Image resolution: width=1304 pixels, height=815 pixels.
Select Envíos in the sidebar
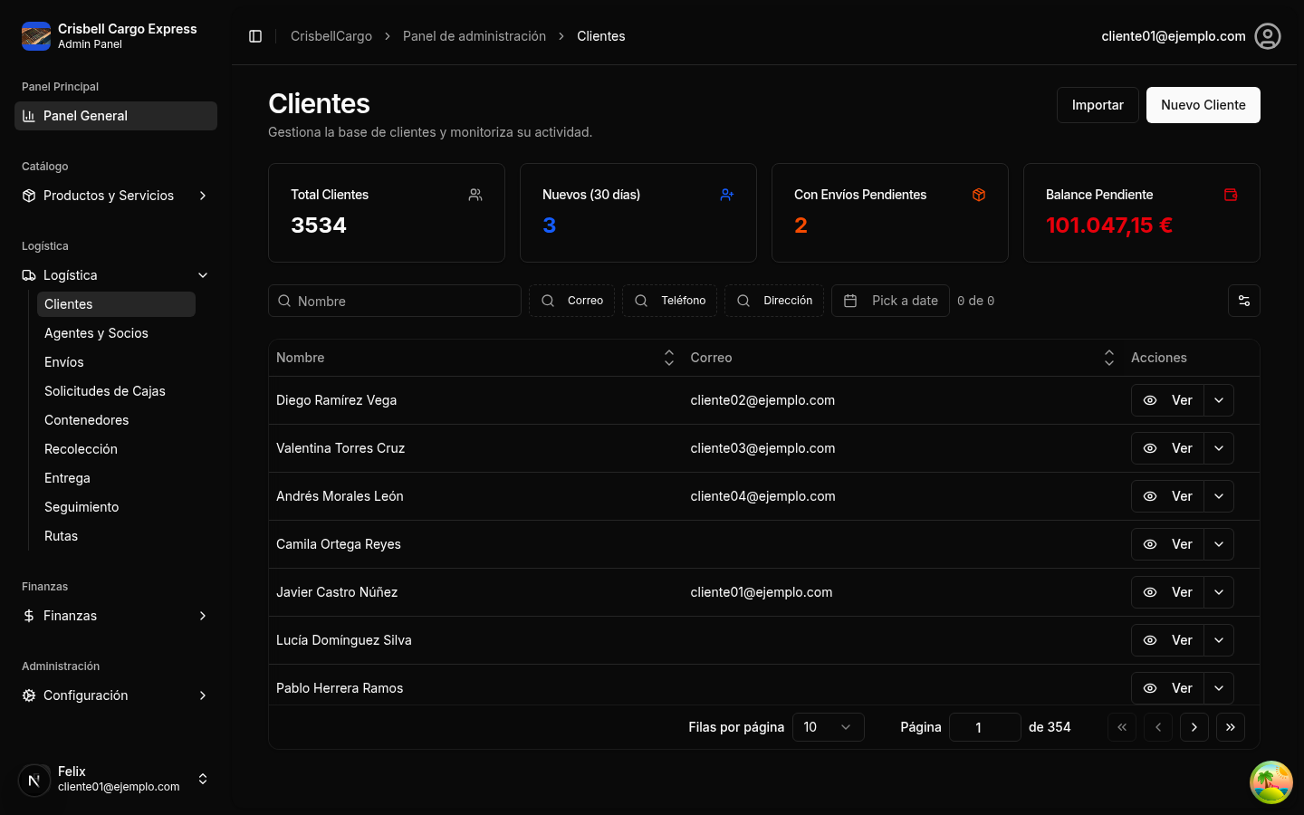pyautogui.click(x=63, y=361)
